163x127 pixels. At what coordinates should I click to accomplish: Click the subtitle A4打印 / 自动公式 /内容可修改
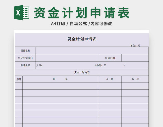(x=81, y=24)
